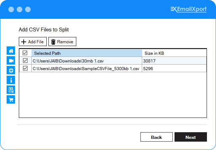Click the 30817 size cell

tap(174, 61)
